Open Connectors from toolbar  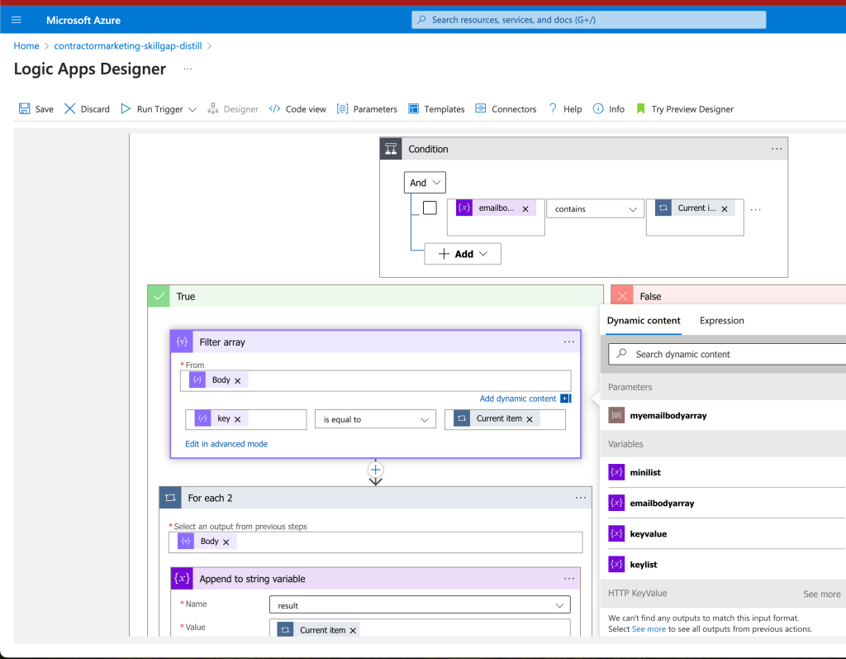pos(506,109)
